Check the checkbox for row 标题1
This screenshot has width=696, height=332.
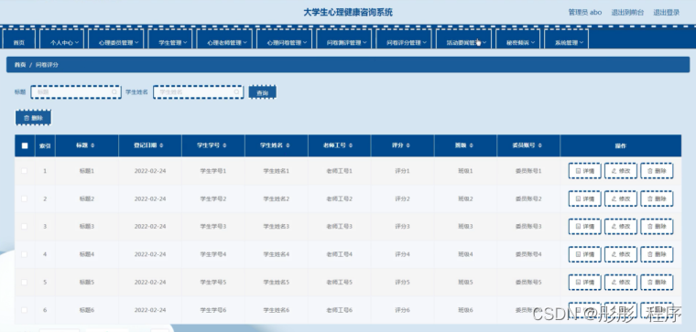pyautogui.click(x=25, y=171)
